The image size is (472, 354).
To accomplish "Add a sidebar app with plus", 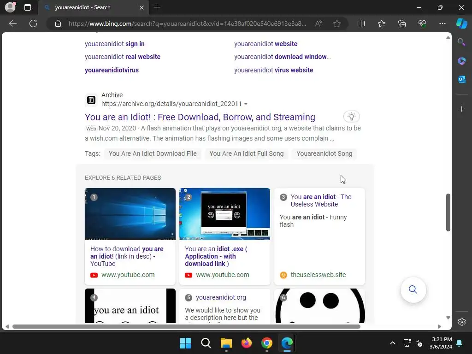I will click(x=461, y=109).
